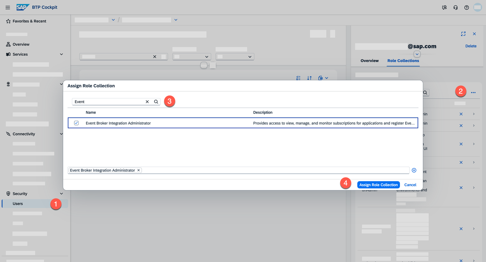Screen dimensions: 486x262
Task: Open the help question mark icon
Action: (x=466, y=7)
